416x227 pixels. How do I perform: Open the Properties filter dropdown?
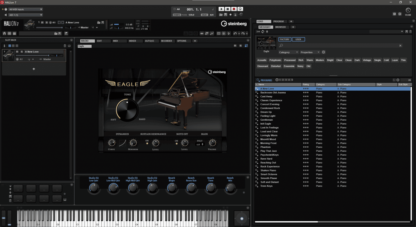[x=310, y=52]
